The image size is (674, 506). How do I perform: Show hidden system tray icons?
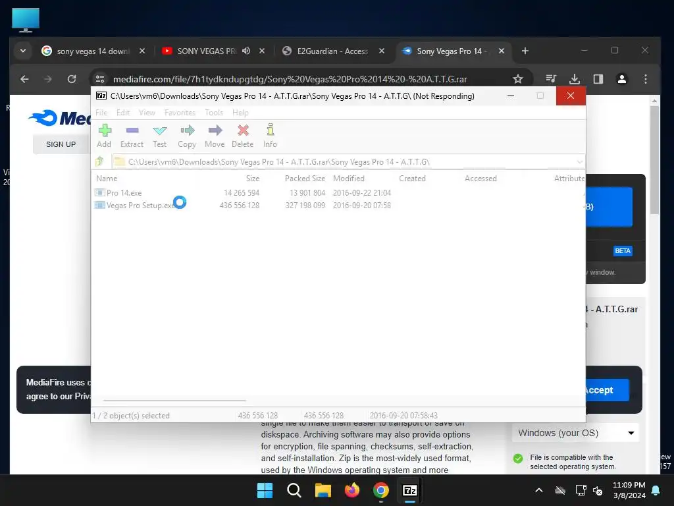pyautogui.click(x=538, y=490)
